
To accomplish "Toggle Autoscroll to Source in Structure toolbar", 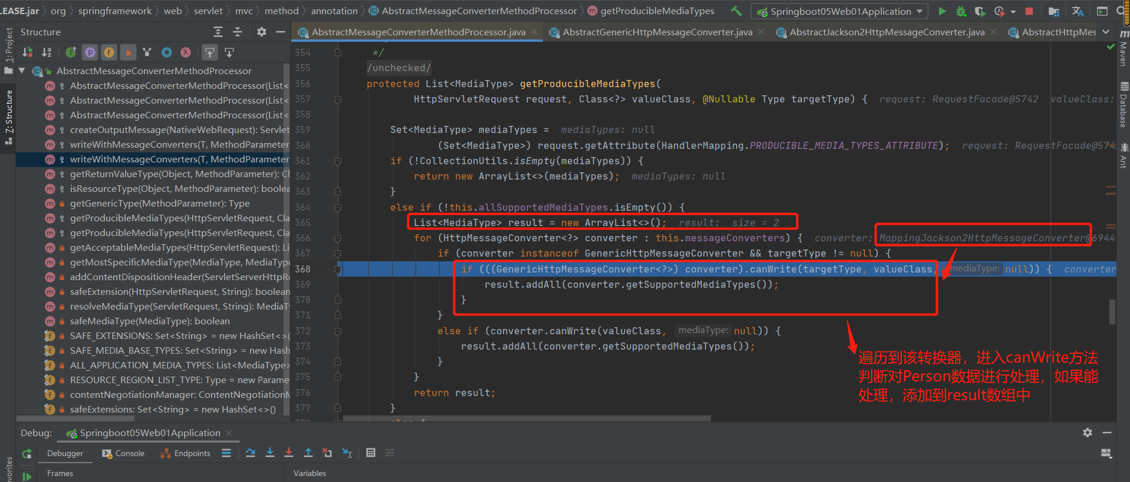I will click(210, 52).
